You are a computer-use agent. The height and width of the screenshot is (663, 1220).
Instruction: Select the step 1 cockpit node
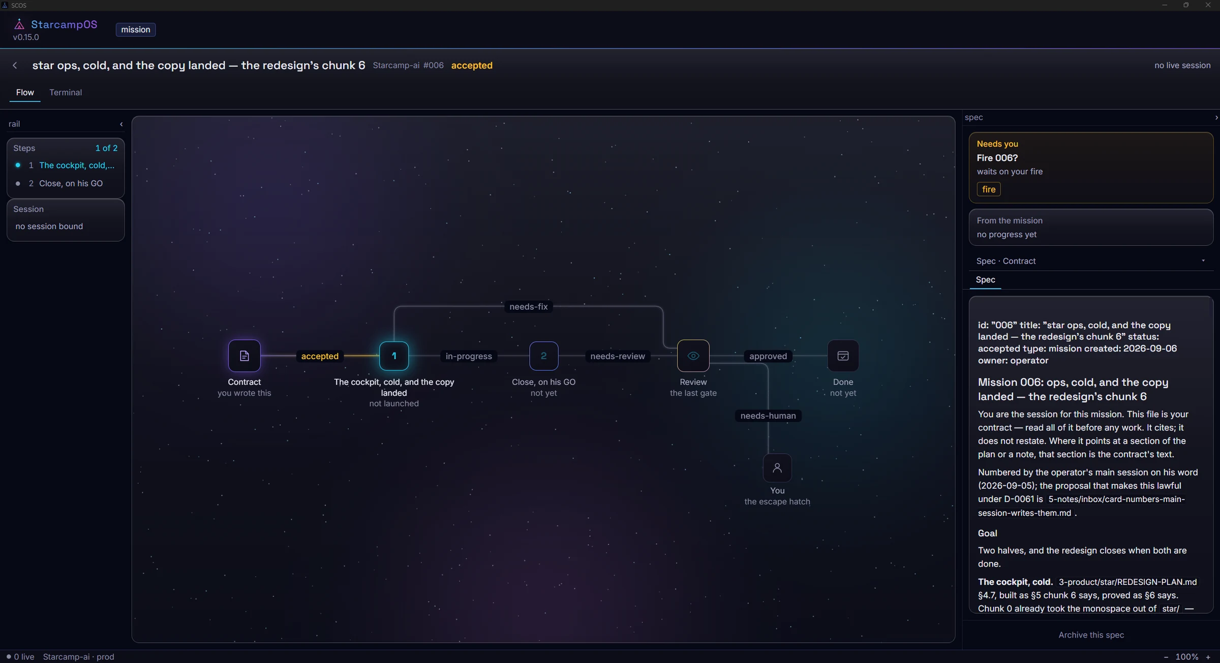coord(394,356)
